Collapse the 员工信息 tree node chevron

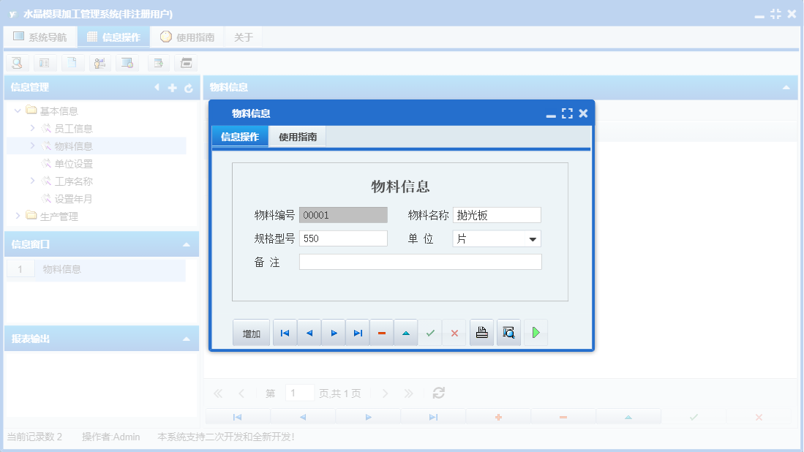pyautogui.click(x=31, y=128)
